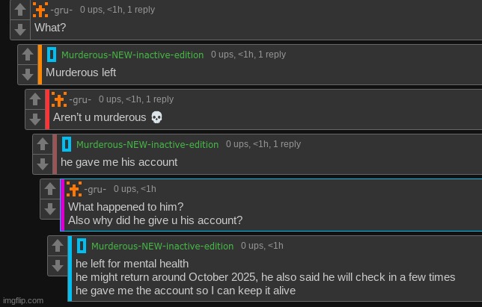Open Murderous-NEW-inactive-edition profile on "Murderous left"
The width and height of the screenshot is (482, 307).
[132, 55]
